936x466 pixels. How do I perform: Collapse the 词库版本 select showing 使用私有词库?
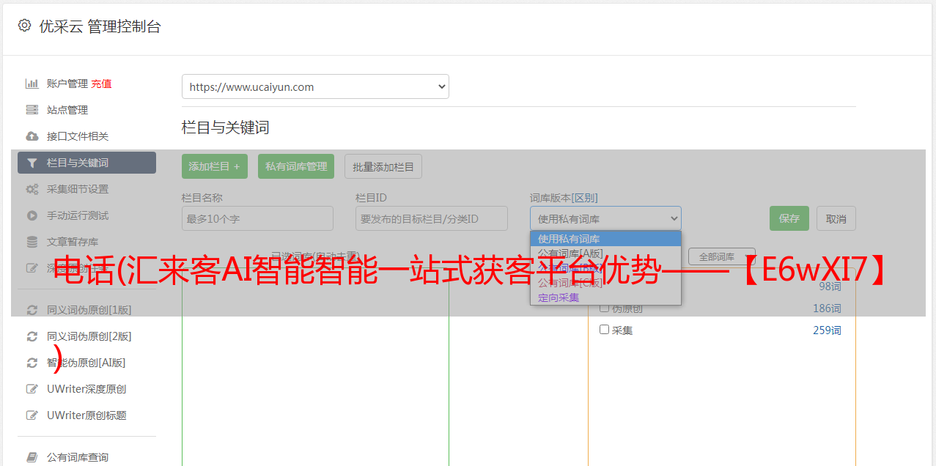click(x=605, y=218)
